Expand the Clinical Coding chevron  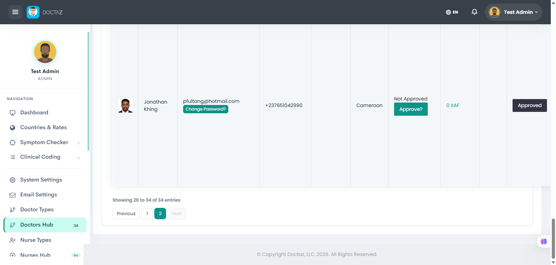click(x=79, y=158)
